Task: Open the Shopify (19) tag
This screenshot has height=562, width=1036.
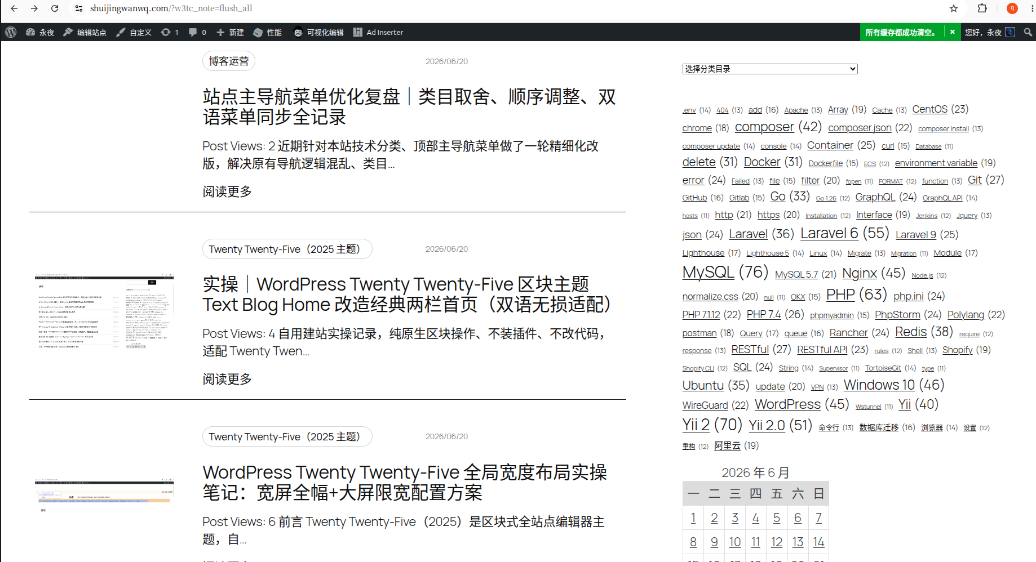Action: pyautogui.click(x=958, y=350)
